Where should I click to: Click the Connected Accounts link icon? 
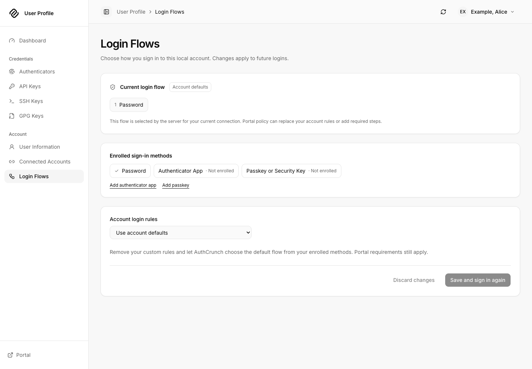(12, 162)
